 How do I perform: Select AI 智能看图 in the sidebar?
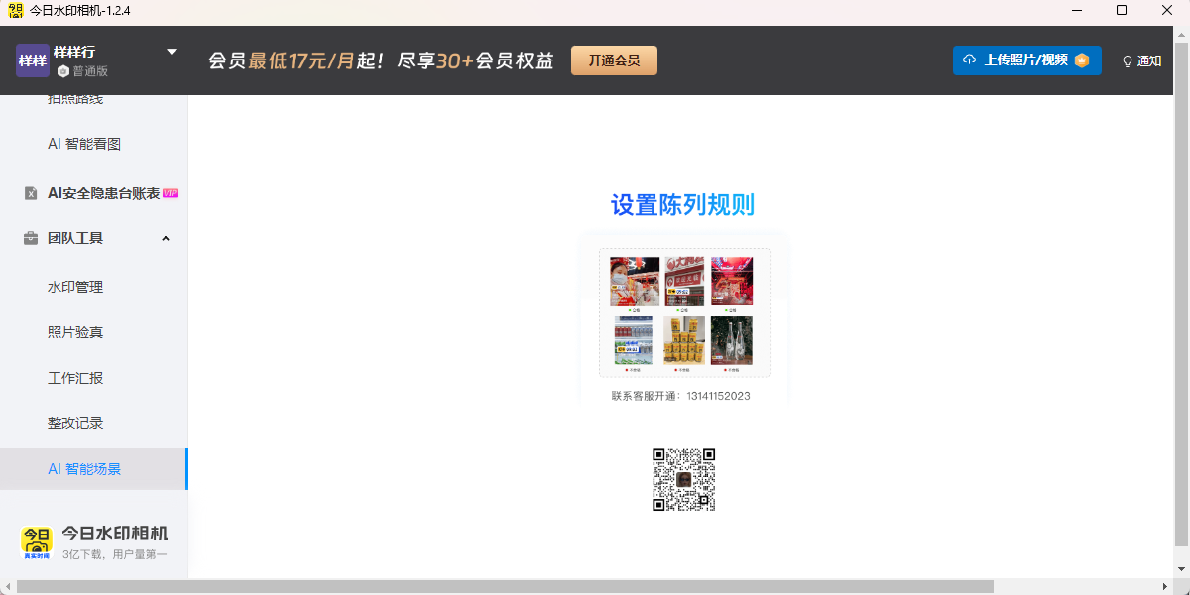[x=84, y=144]
